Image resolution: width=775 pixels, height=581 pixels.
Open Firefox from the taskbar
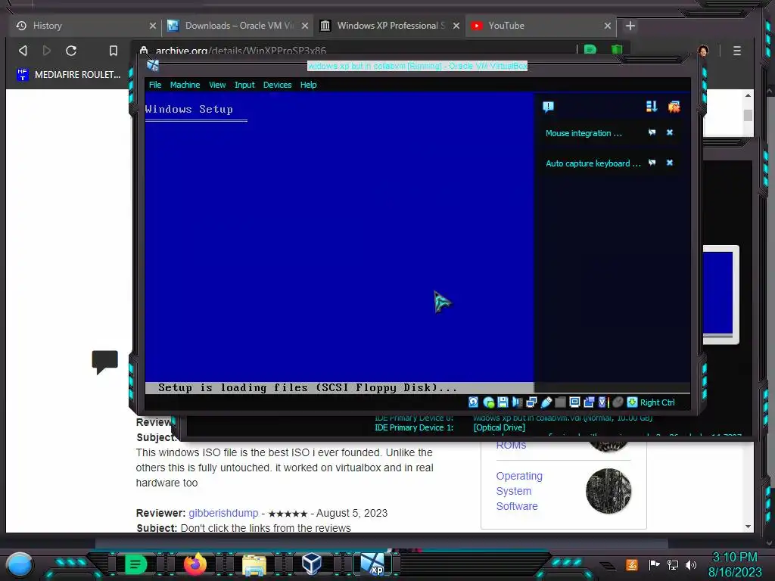click(x=195, y=564)
